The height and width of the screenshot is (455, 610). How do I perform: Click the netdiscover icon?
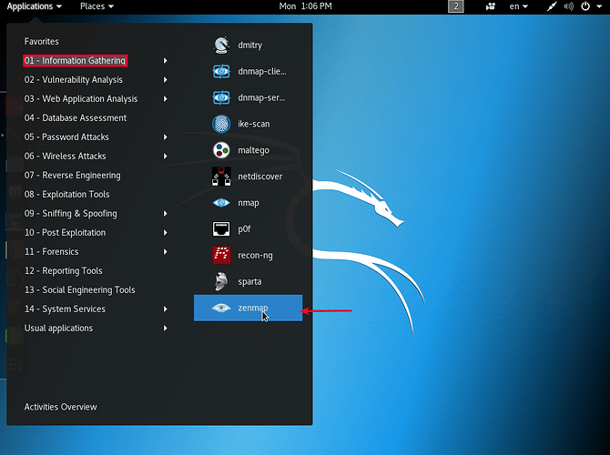click(221, 177)
